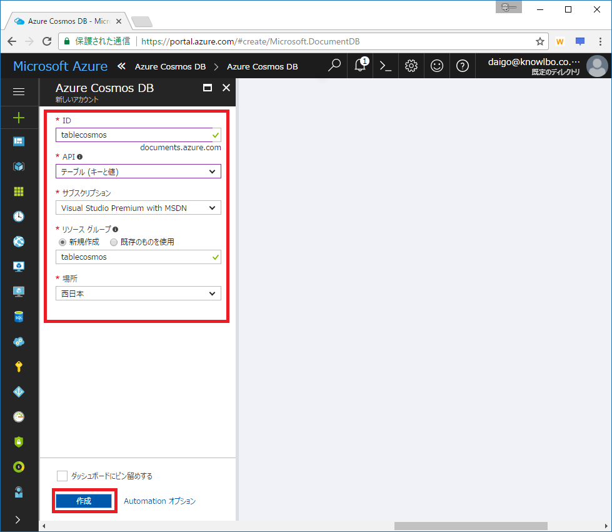Open the help question mark icon
Image resolution: width=612 pixels, height=532 pixels.
coord(463,66)
